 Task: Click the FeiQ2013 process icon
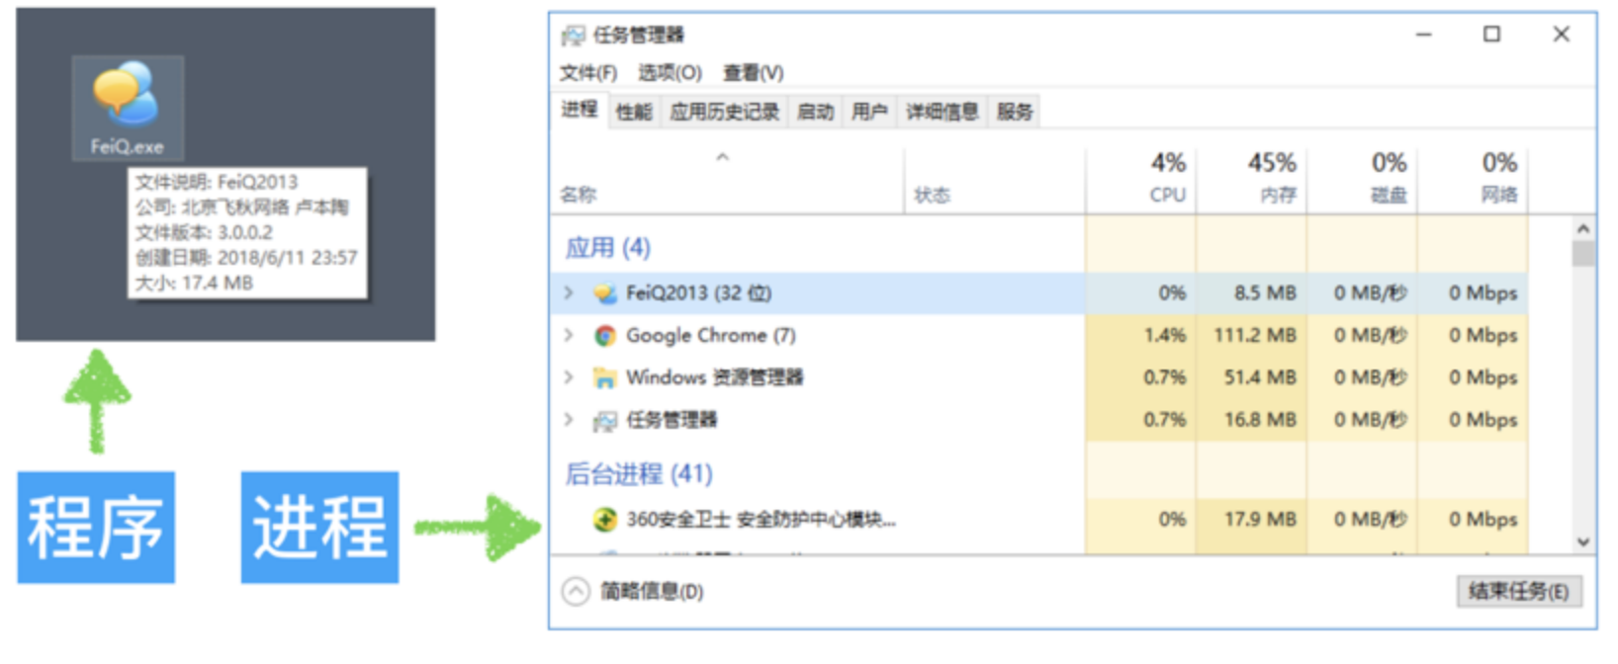click(x=604, y=293)
